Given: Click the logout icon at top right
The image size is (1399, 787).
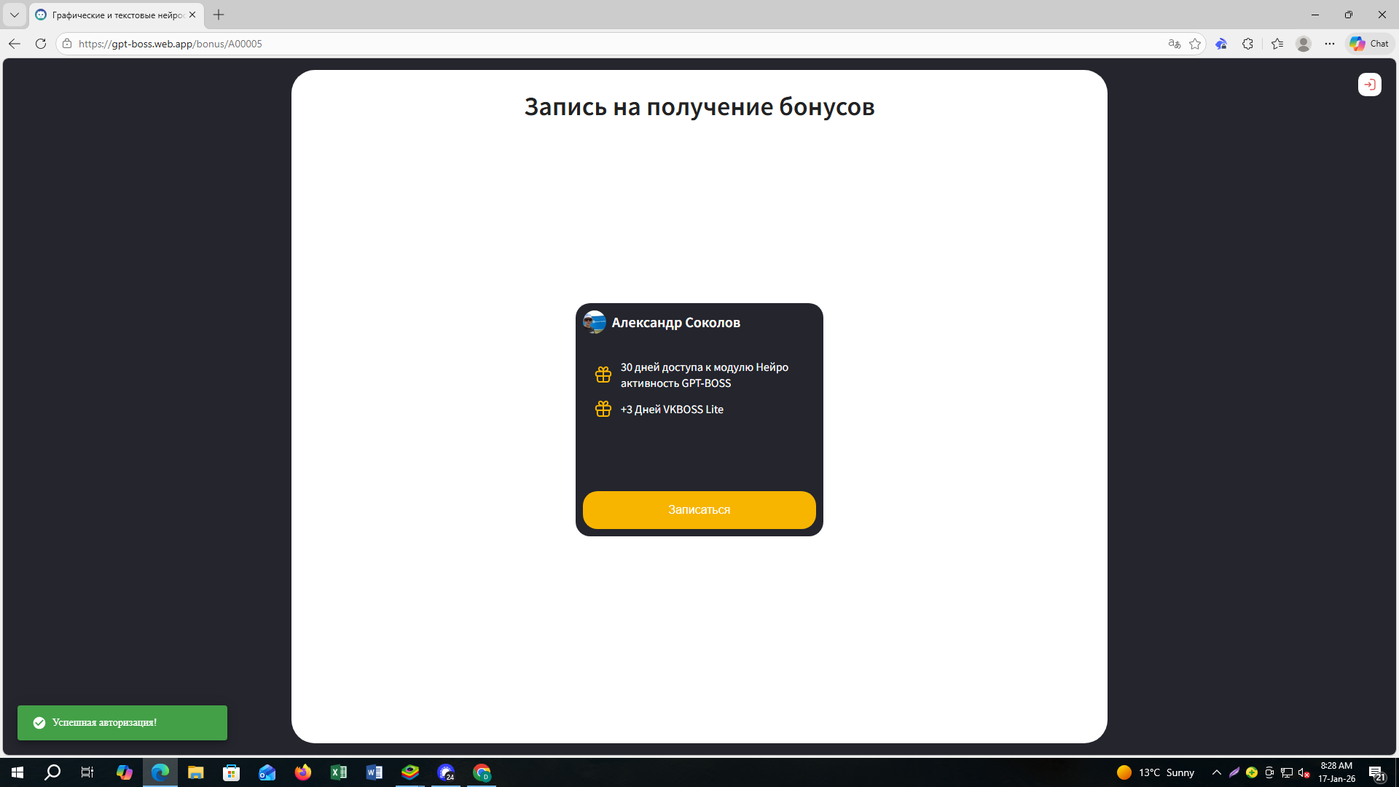Looking at the screenshot, I should pos(1369,85).
